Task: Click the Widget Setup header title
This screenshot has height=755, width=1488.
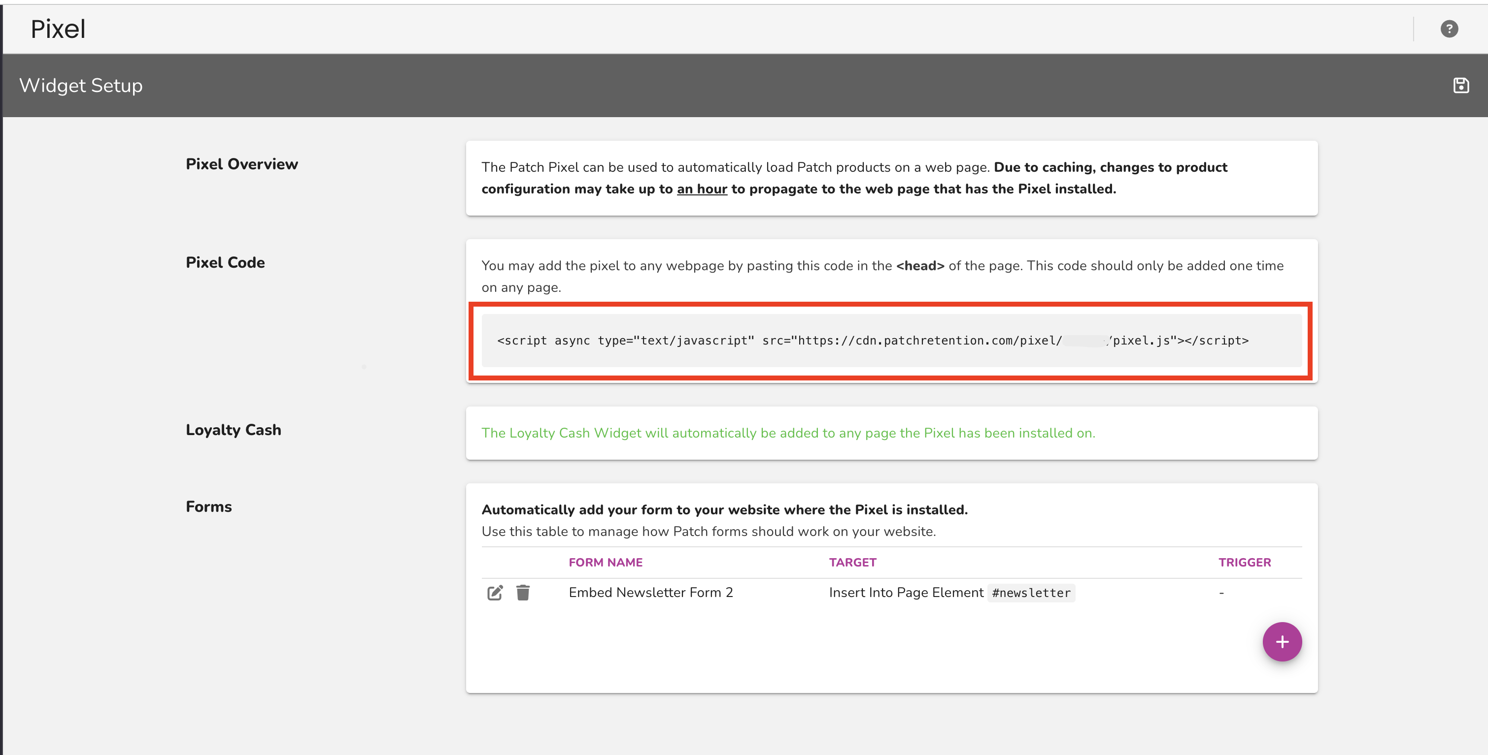Action: (x=81, y=86)
